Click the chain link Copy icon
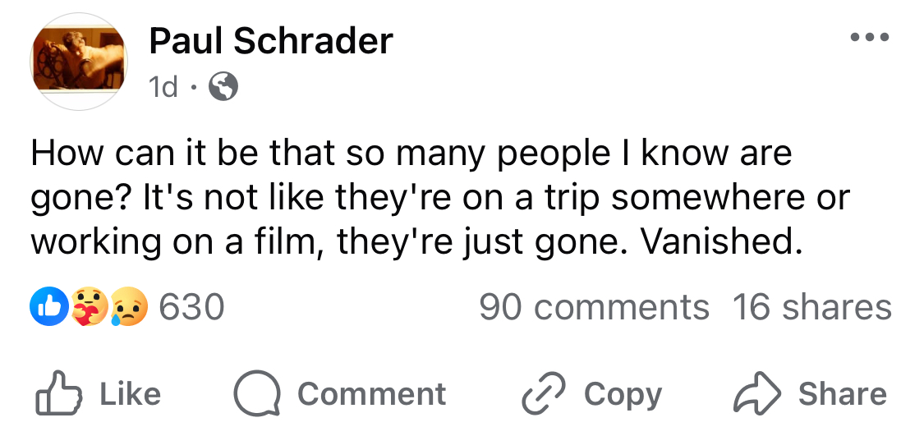This screenshot has height=436, width=924. click(x=544, y=393)
